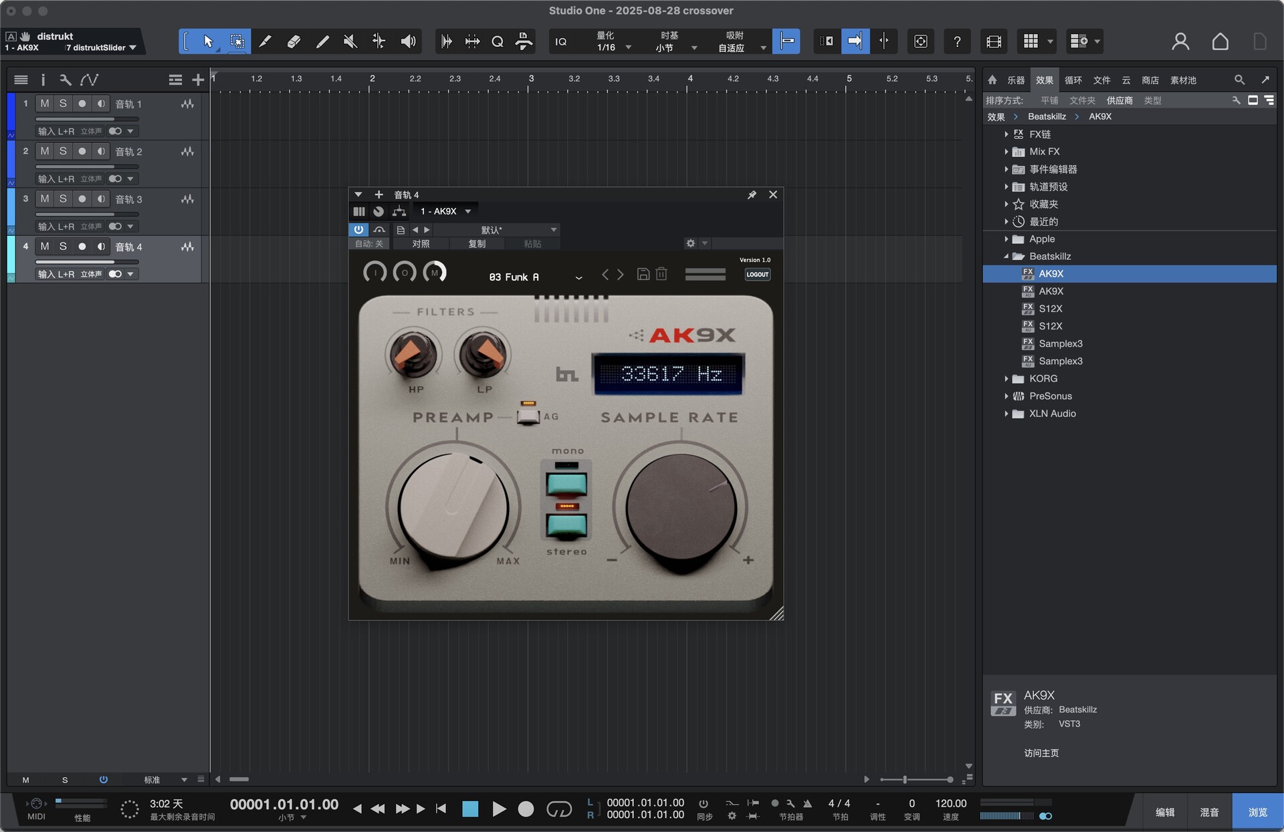Select the Arrow tool in toolbar
The image size is (1284, 832).
tap(208, 41)
